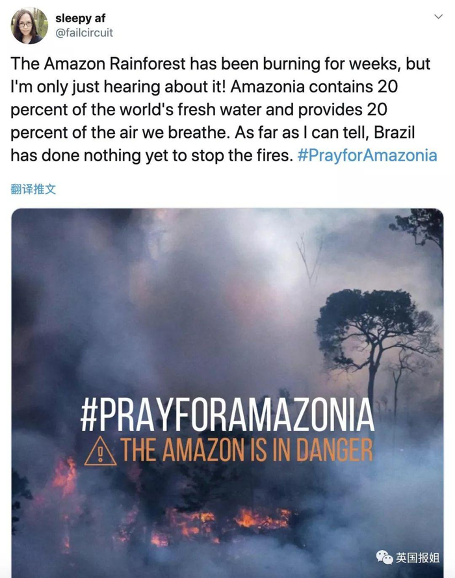Click the orange warning triangle icon
Image resolution: width=455 pixels, height=578 pixels.
pyautogui.click(x=100, y=451)
